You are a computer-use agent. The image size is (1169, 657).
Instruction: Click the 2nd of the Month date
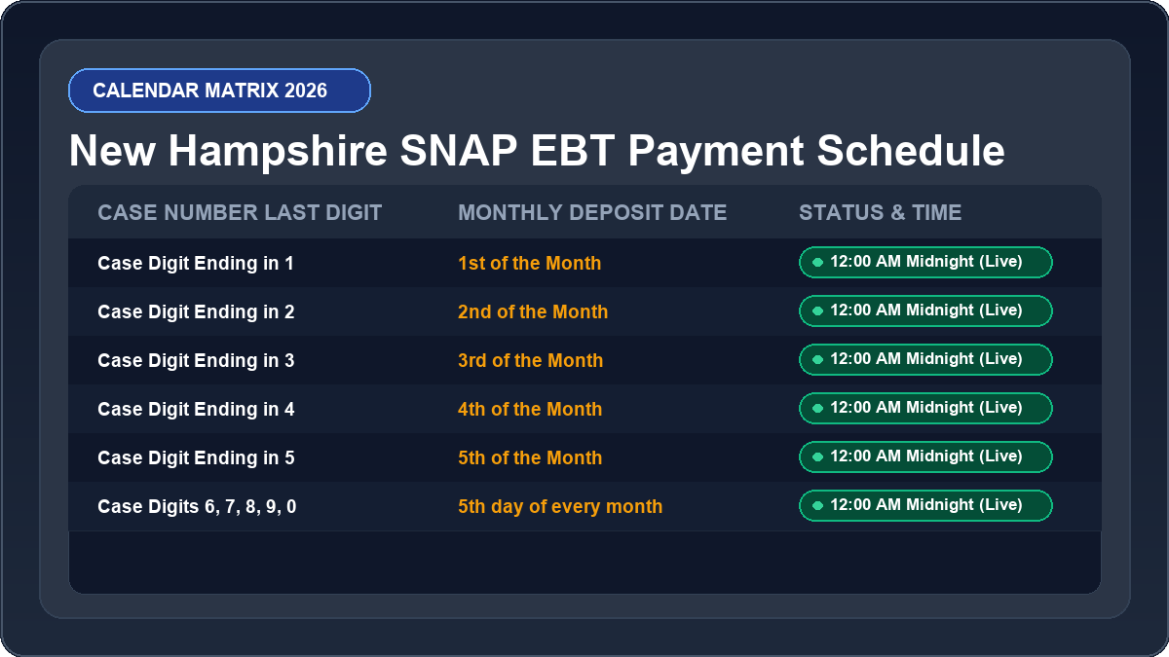tap(533, 311)
